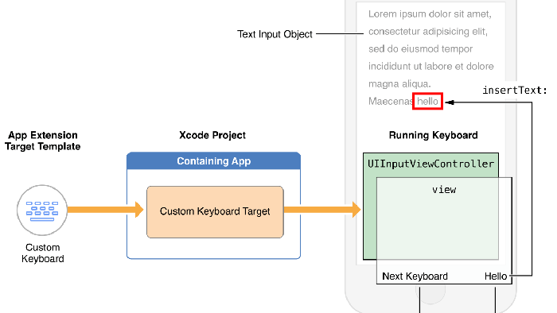Click the view label in keyboard
The image size is (557, 313).
444,190
